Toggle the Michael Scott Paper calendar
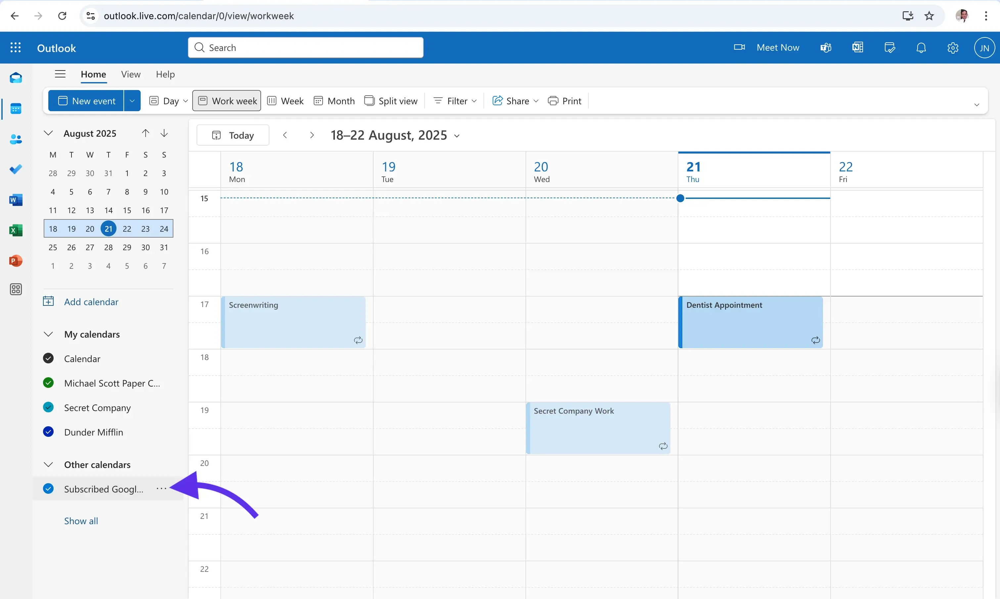The image size is (1000, 599). (48, 383)
